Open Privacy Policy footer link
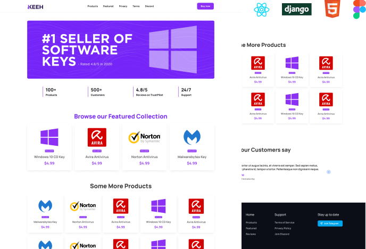The height and width of the screenshot is (249, 366). coord(282,228)
